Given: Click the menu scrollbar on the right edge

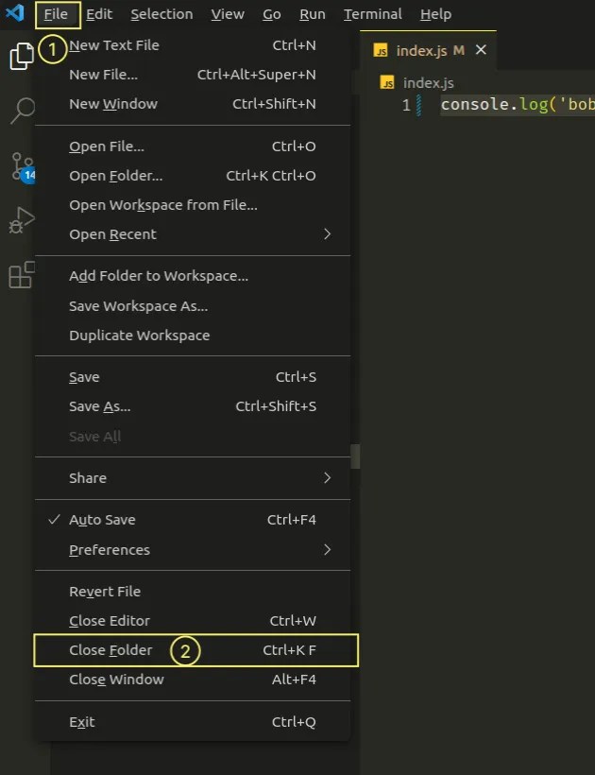Looking at the screenshot, I should pos(356,456).
